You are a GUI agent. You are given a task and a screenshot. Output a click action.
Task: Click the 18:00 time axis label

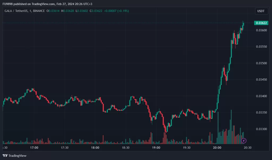pyautogui.click(x=95, y=148)
